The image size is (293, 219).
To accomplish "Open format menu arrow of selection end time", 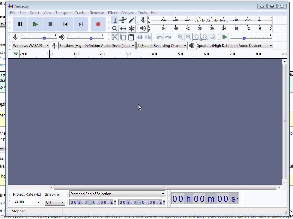I will pos(164,202).
